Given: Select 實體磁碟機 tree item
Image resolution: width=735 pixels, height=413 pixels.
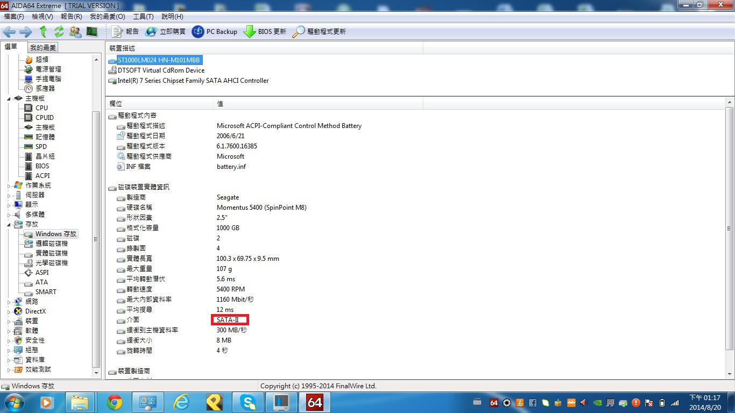Looking at the screenshot, I should point(52,253).
